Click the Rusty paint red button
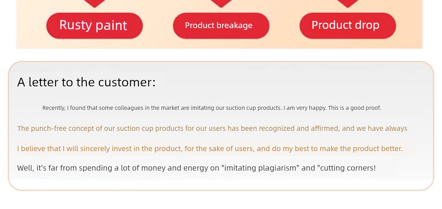Screen dimensions: 442x209 point(94,26)
